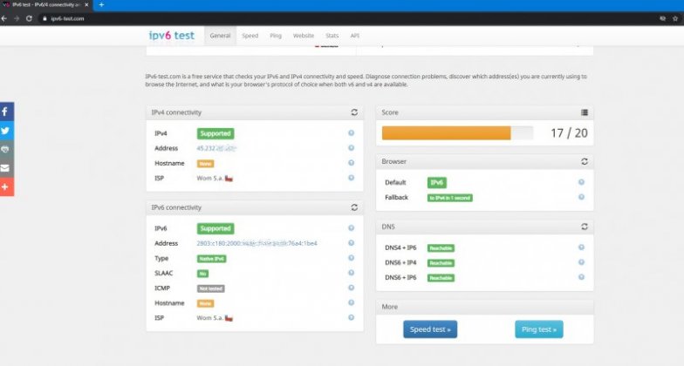
Task: Click the Speed test button
Action: (x=430, y=329)
